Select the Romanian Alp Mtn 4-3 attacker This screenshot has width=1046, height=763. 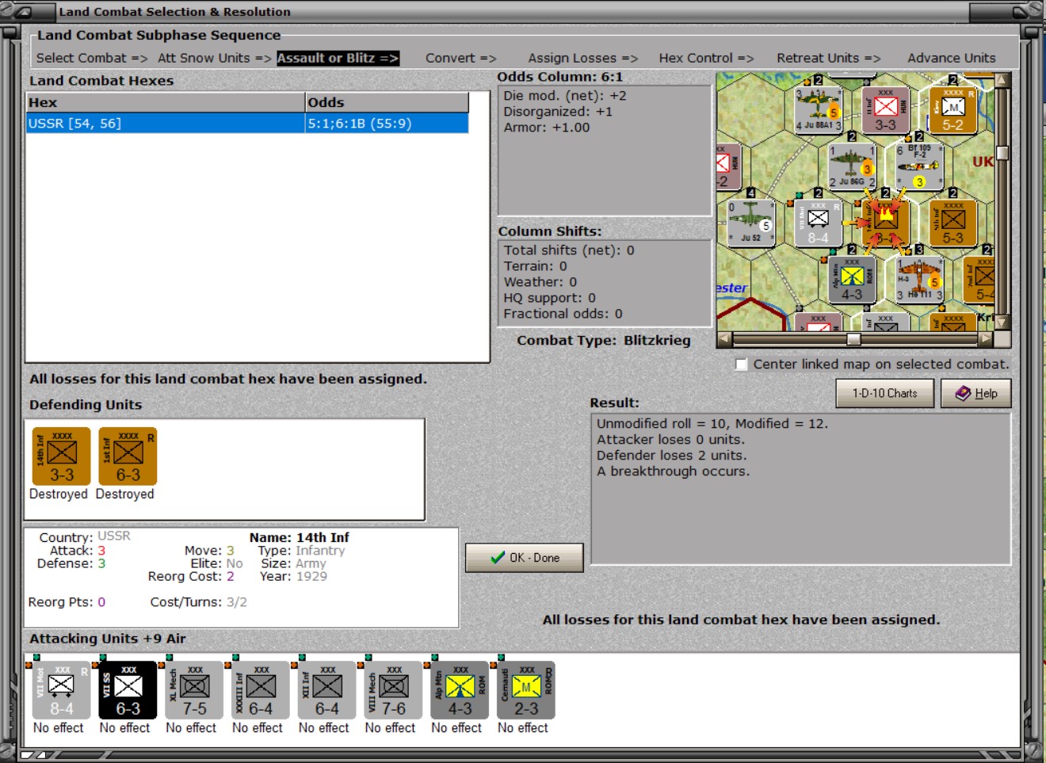pos(460,690)
